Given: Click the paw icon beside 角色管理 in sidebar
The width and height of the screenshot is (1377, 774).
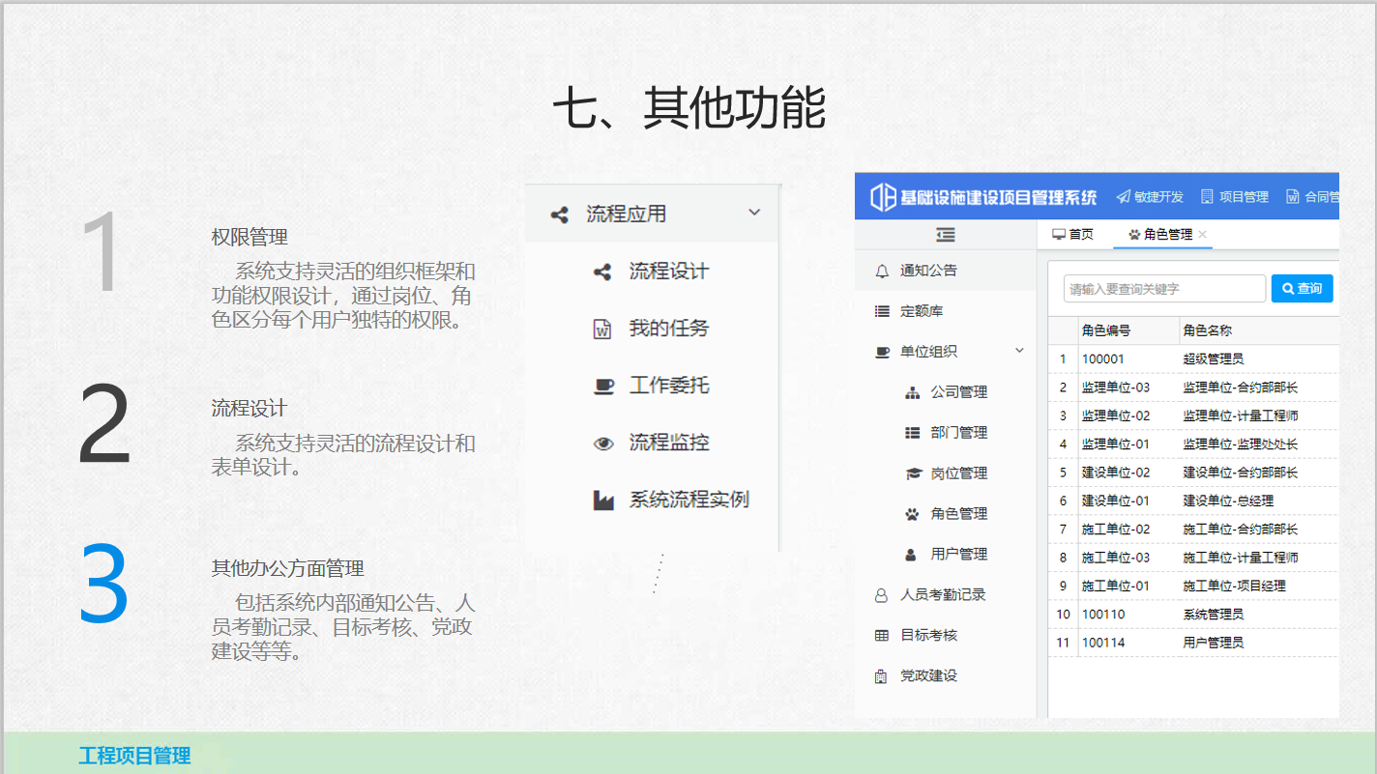Looking at the screenshot, I should point(912,514).
